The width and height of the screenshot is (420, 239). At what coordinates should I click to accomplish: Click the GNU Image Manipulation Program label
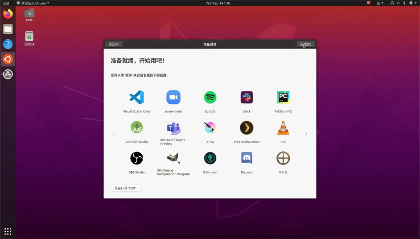tap(173, 172)
